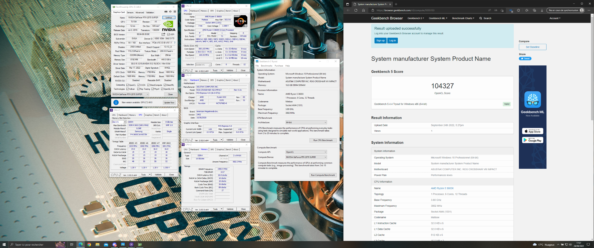
Task: Open the Bench tab in CPU-Z SPD window
Action: click(x=157, y=115)
